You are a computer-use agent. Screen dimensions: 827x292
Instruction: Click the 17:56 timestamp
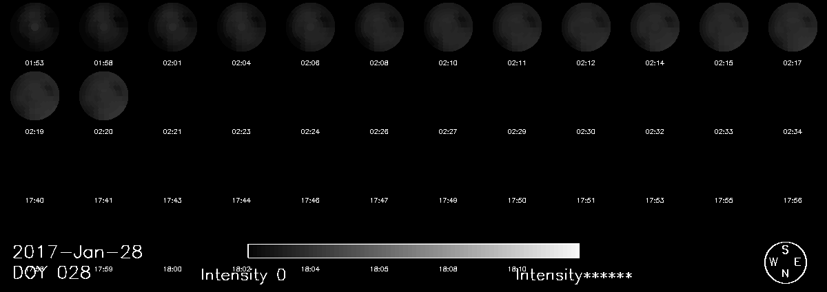point(793,200)
